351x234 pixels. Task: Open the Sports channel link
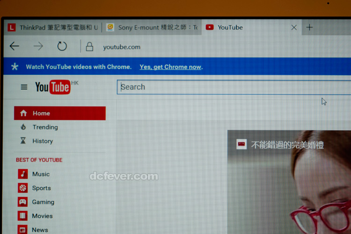41,188
